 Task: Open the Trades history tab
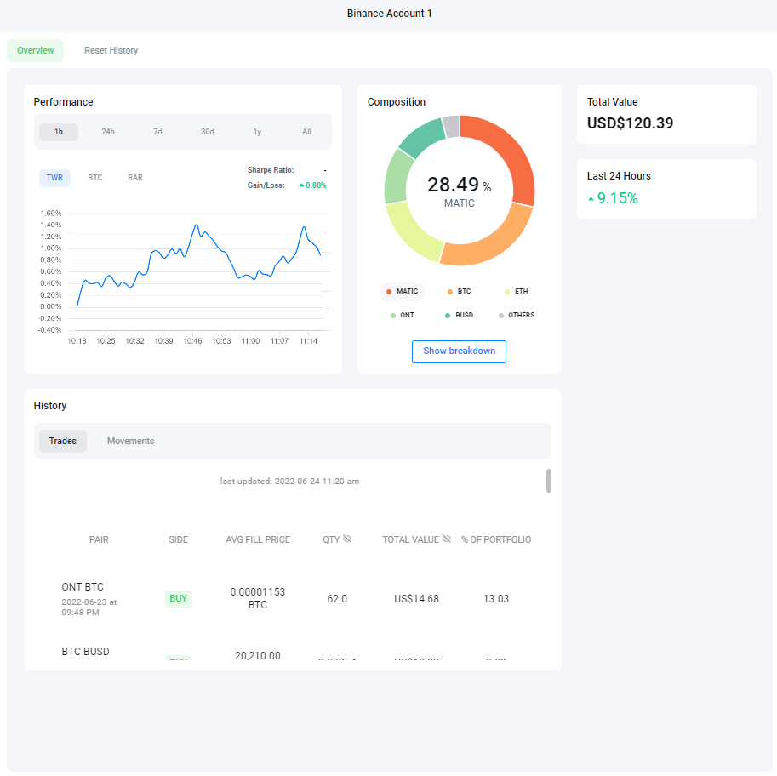click(63, 441)
